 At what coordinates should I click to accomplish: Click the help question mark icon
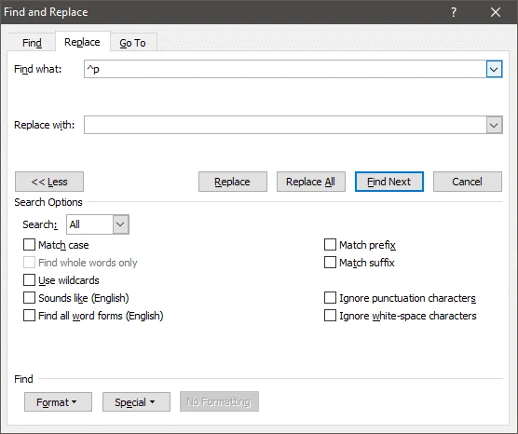click(x=454, y=12)
